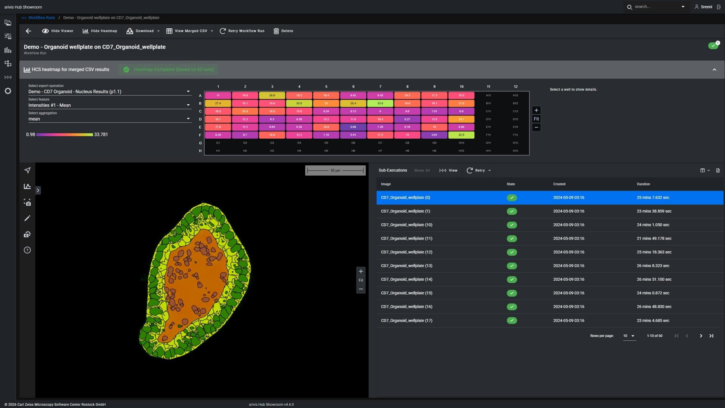Open the View Merged CSV dropdown
725x408 pixels.
[190, 31]
